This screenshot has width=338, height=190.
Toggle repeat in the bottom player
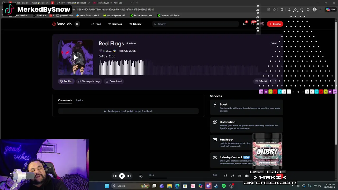coord(226,176)
